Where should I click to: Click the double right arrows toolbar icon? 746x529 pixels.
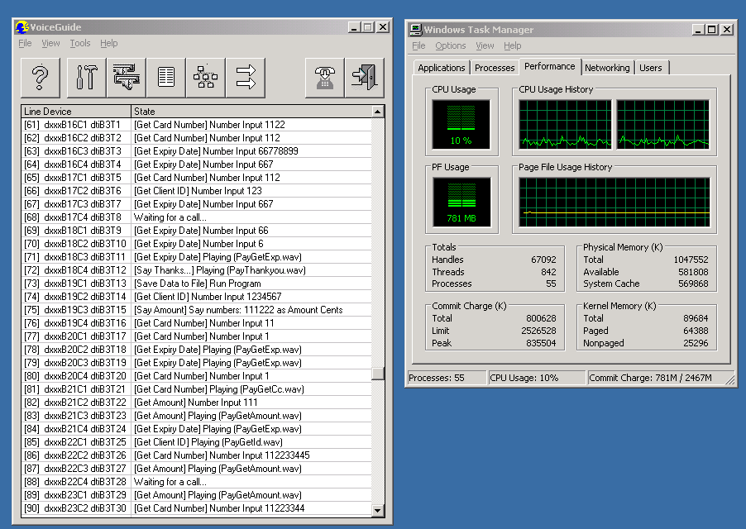246,78
